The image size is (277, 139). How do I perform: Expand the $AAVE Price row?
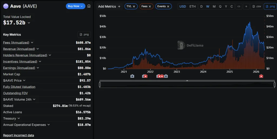point(24,80)
